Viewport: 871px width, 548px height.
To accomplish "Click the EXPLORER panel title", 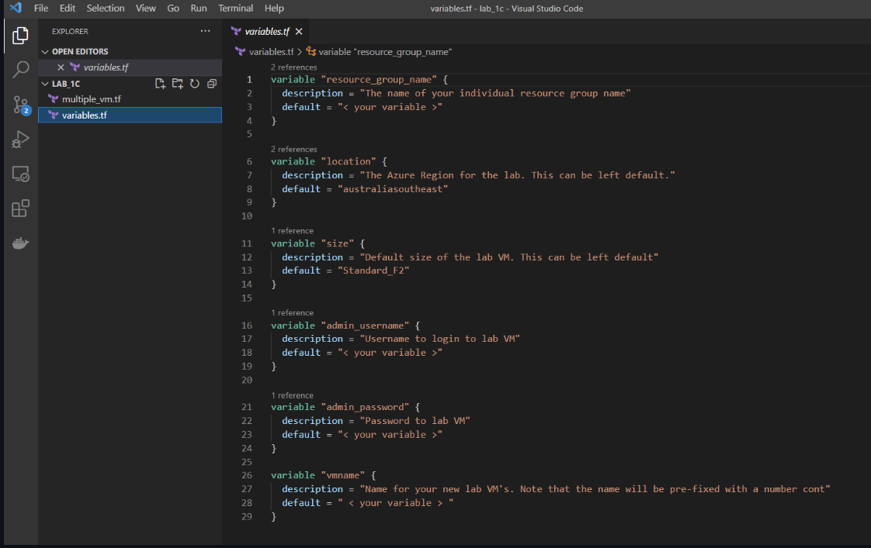I will (x=70, y=32).
